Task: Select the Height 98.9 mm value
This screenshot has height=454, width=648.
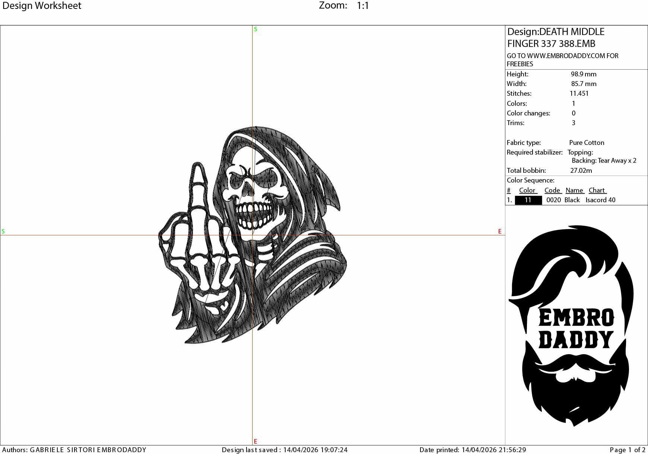Action: pyautogui.click(x=584, y=74)
